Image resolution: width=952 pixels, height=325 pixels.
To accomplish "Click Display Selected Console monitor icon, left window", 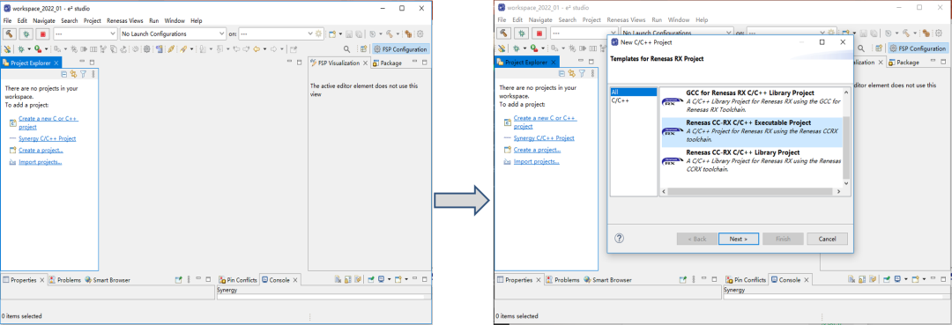I will click(x=381, y=279).
